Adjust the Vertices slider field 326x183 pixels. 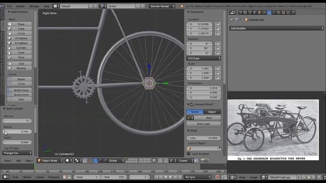(17, 121)
